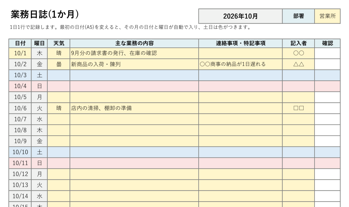Click the 確認 cell in the 10/2 row
This screenshot has width=349, height=207.
(x=327, y=64)
